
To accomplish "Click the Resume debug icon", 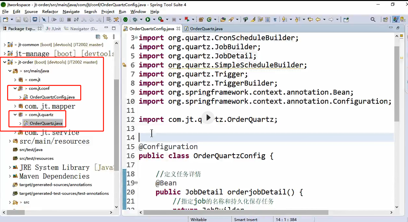I will 54,19.
